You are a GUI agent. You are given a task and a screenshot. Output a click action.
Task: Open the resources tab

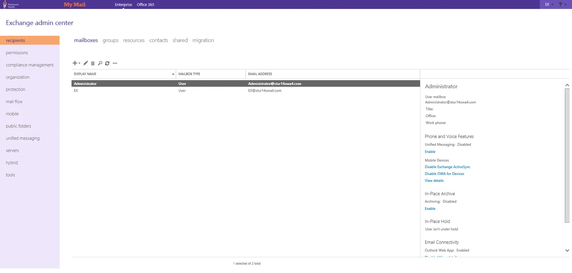(134, 40)
